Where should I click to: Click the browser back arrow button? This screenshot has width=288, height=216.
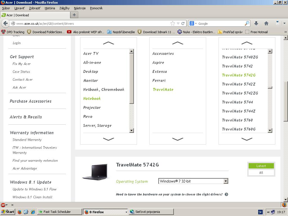click(6, 24)
